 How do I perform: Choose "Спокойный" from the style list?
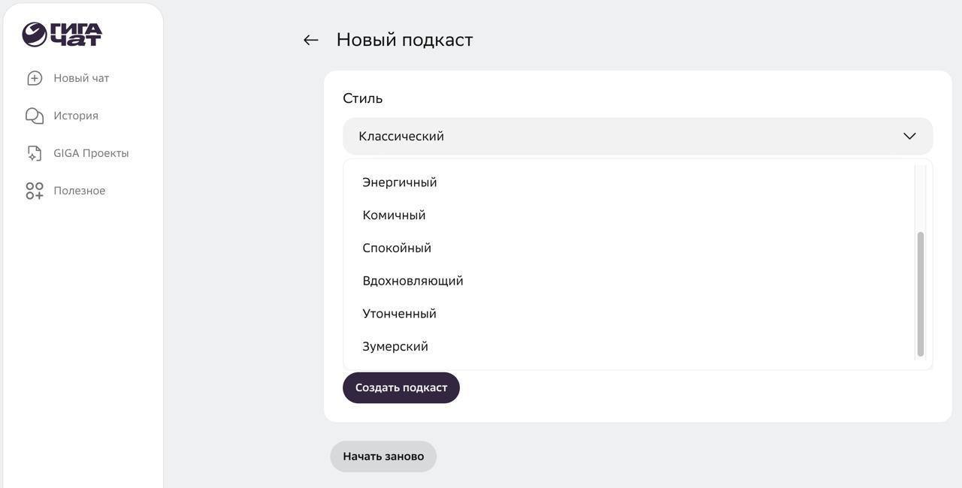[396, 247]
